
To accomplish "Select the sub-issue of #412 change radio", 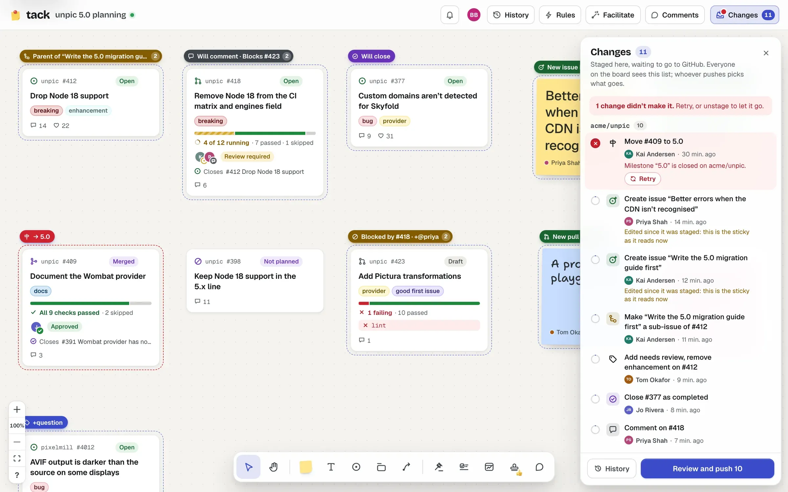I will (595, 318).
